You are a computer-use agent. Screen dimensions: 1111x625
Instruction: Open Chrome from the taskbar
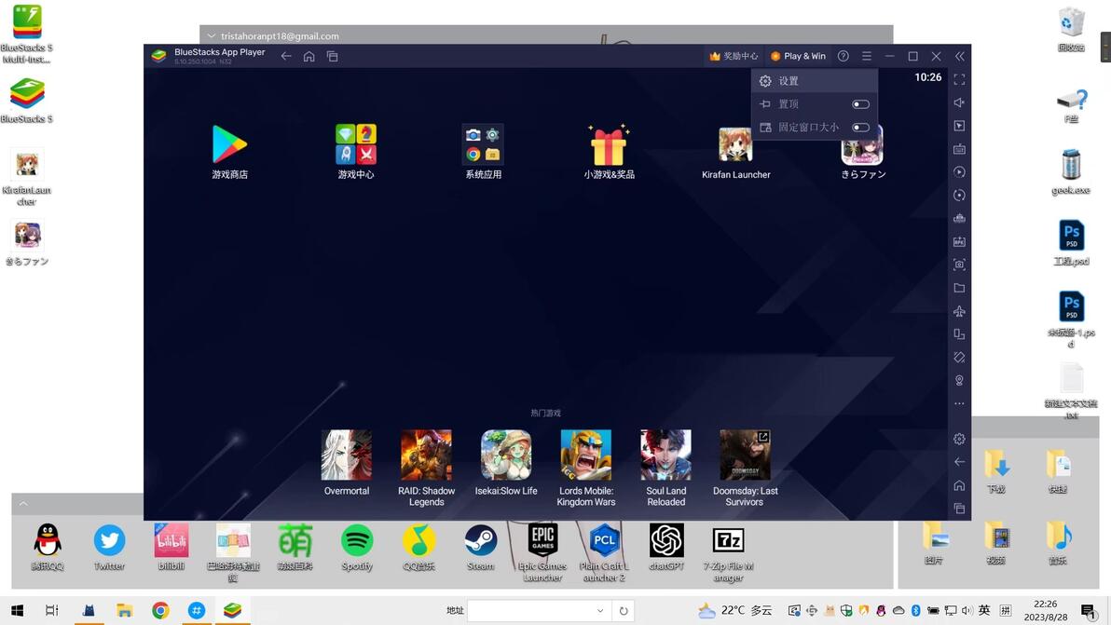[160, 610]
